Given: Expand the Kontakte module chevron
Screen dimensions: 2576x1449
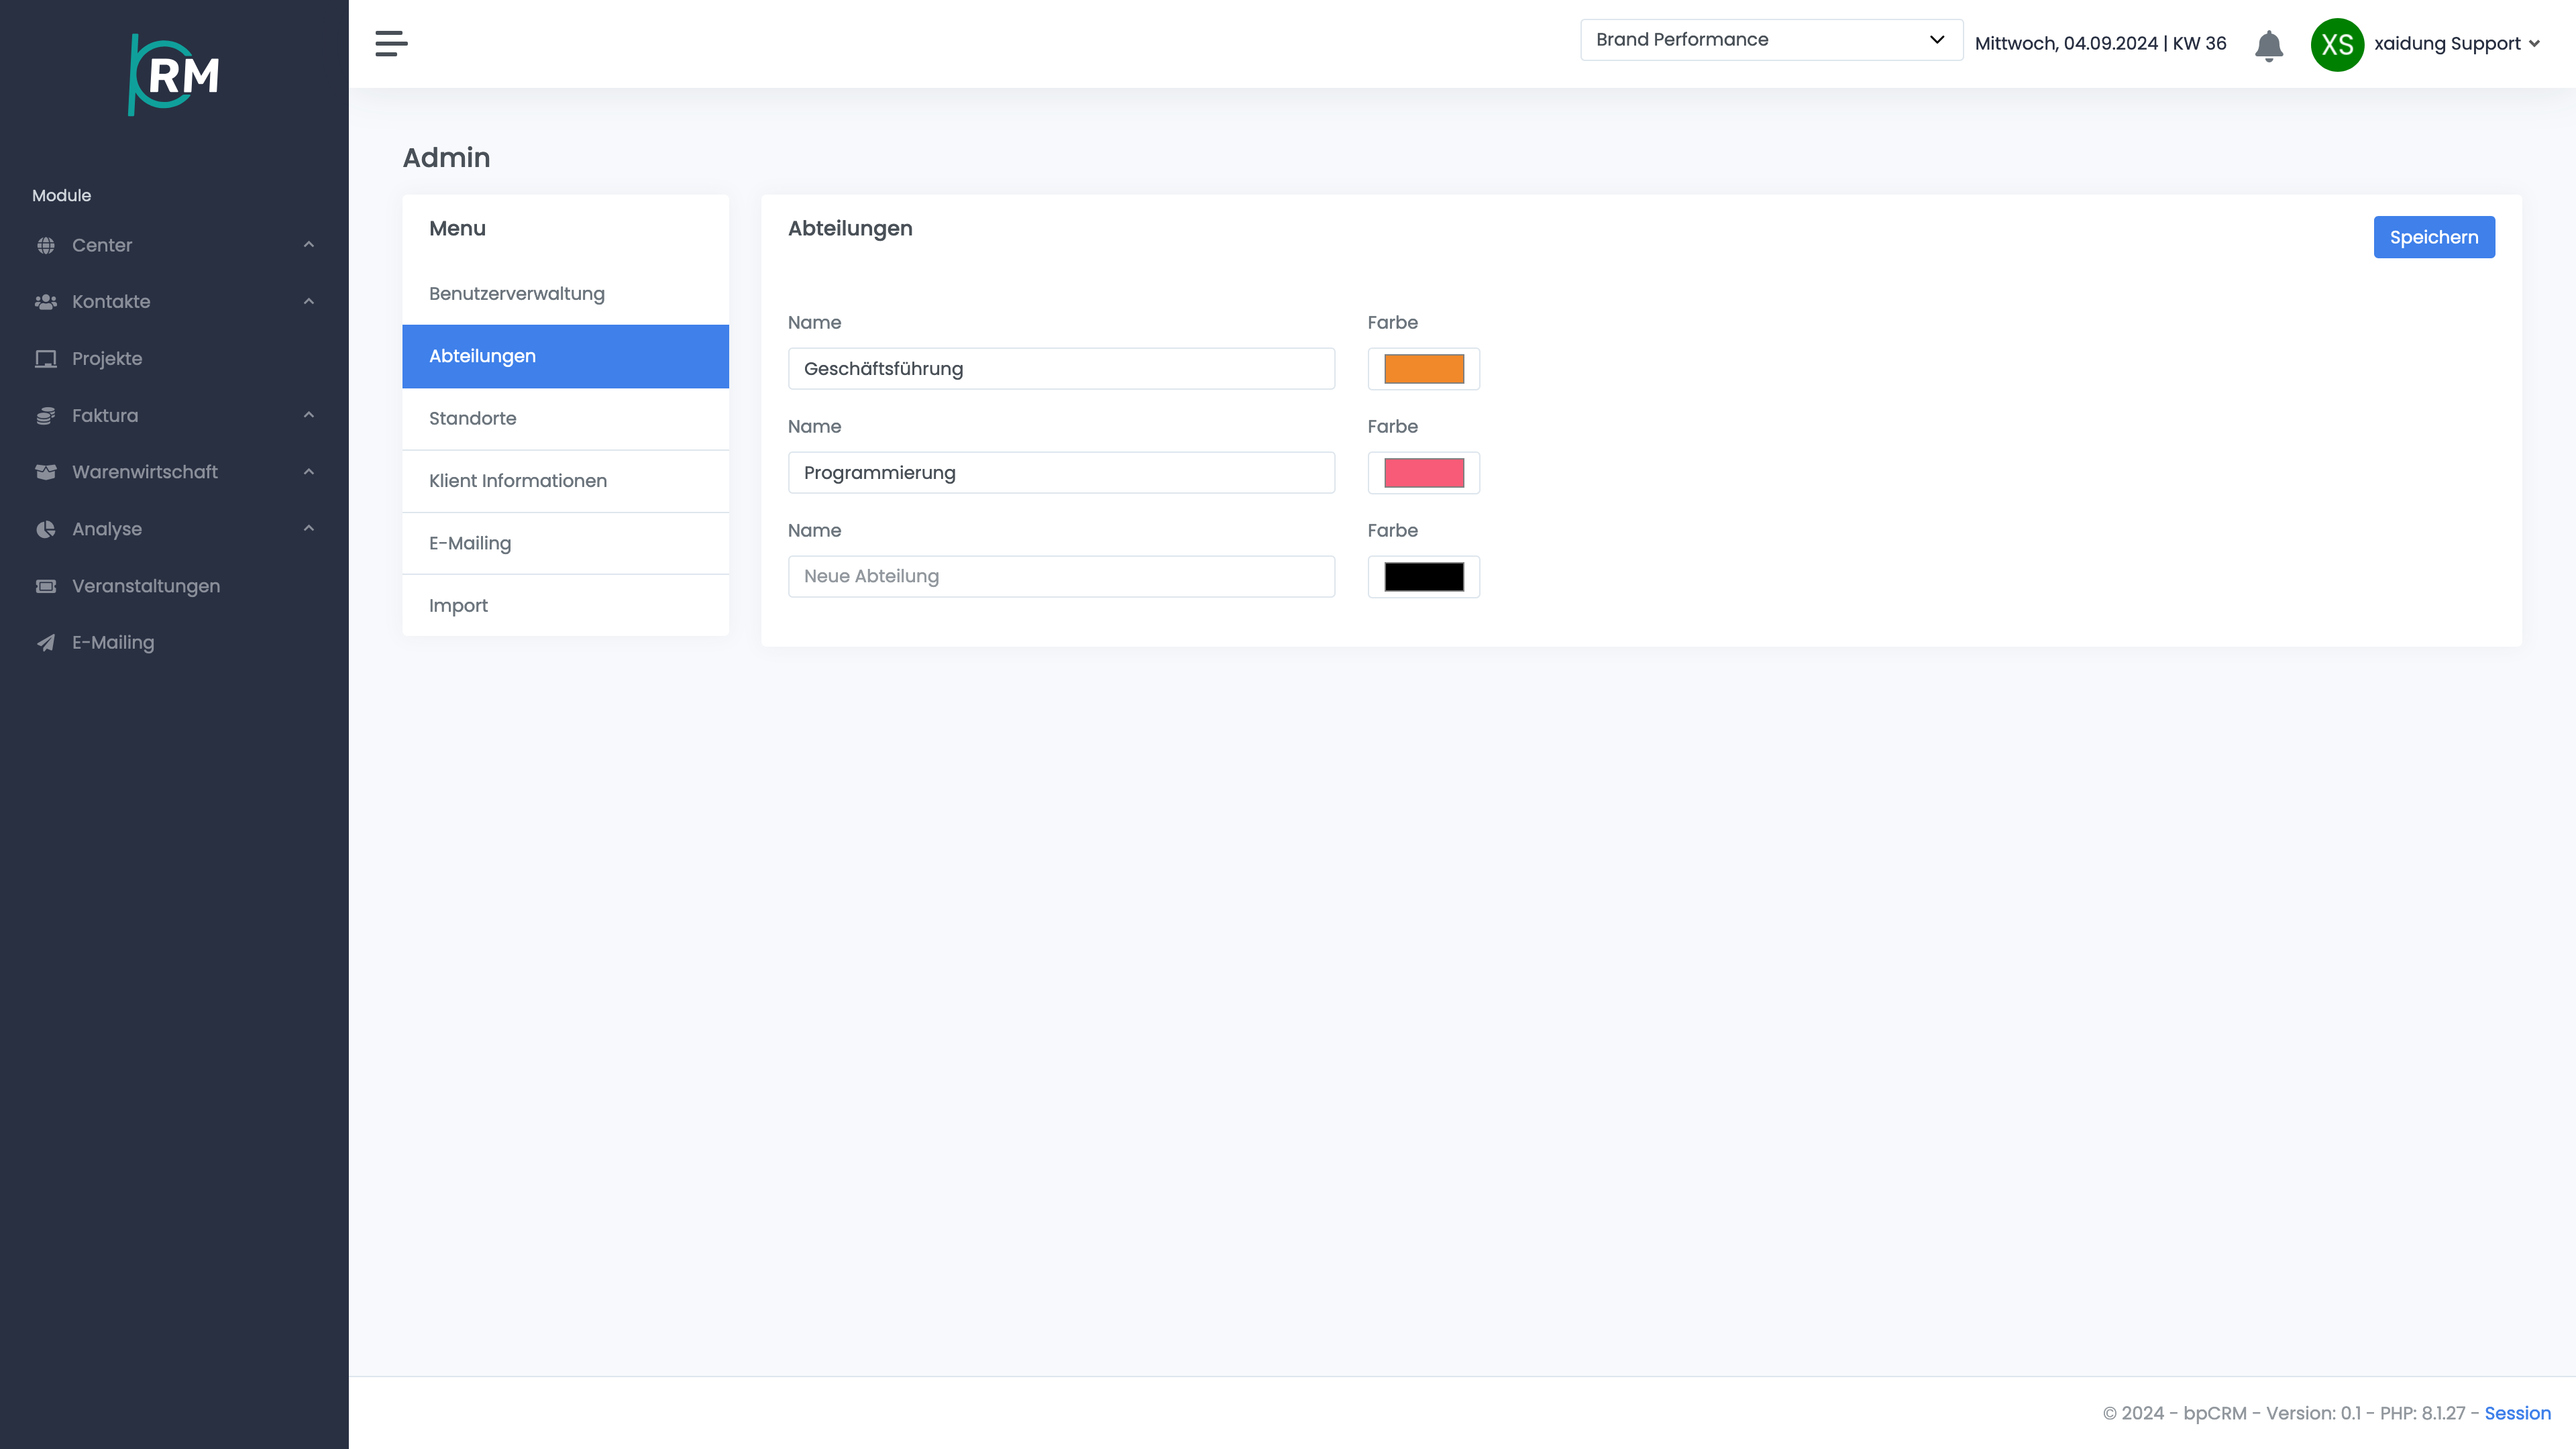Looking at the screenshot, I should (x=309, y=301).
